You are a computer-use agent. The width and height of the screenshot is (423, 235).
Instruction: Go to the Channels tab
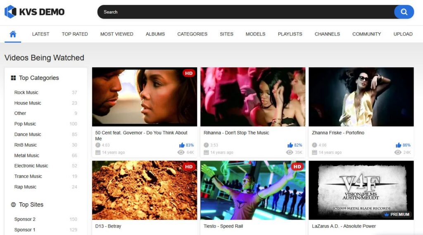point(327,34)
